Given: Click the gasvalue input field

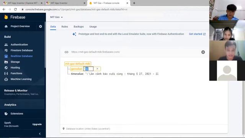Looking at the screenshot, I should pos(88,69).
